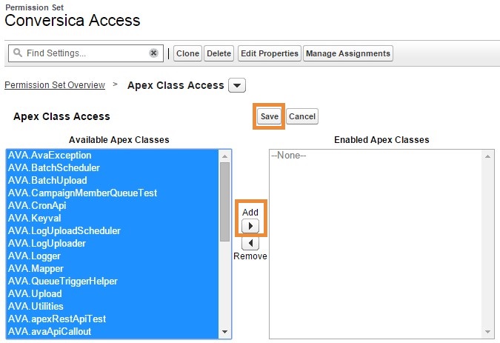The height and width of the screenshot is (343, 500).
Task: Clear the Find Settings search box
Action: 153,53
